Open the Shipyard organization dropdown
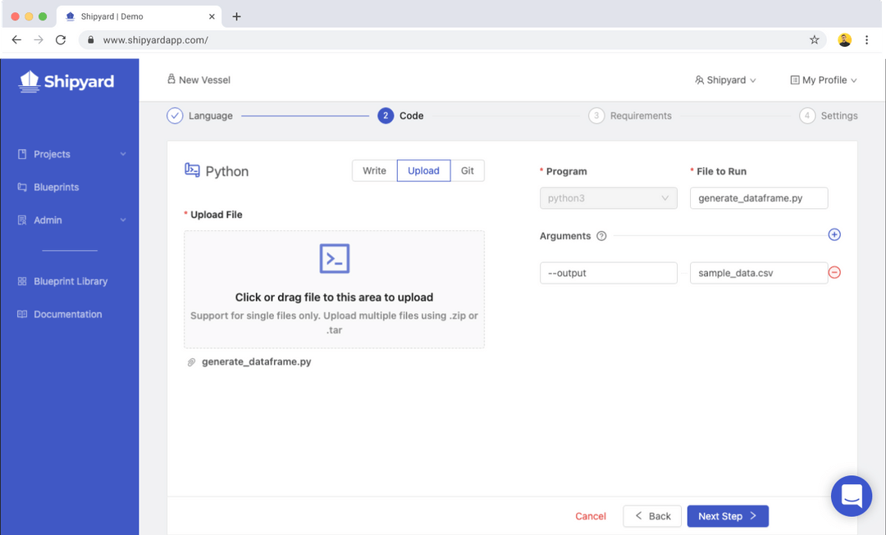 coord(725,80)
